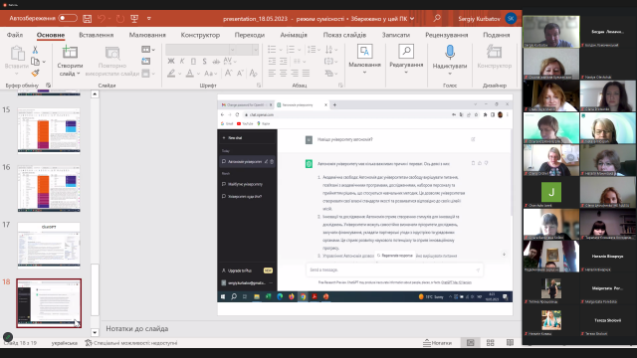
Task: Toggle Нотатки pane in status bar
Action: 438,342
